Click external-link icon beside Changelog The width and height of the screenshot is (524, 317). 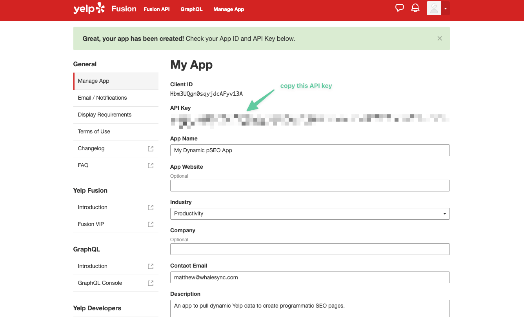point(151,148)
